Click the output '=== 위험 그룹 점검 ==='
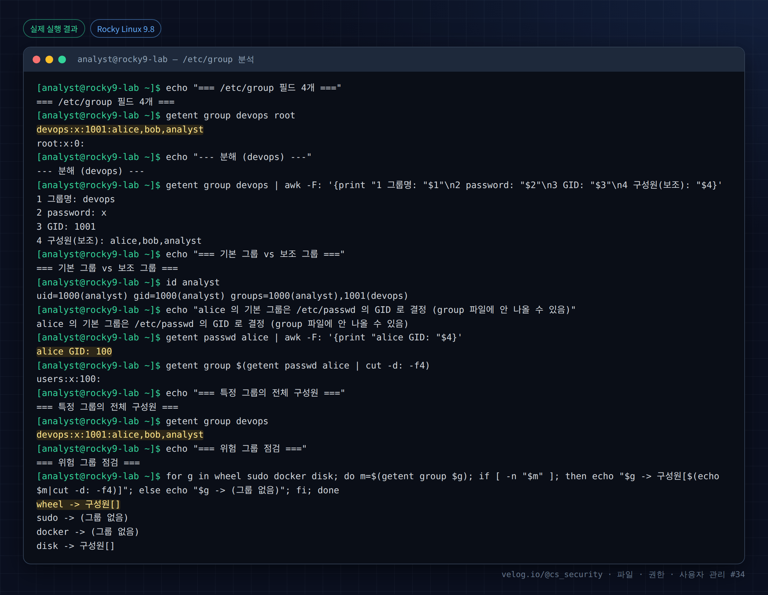768x595 pixels. (88, 463)
